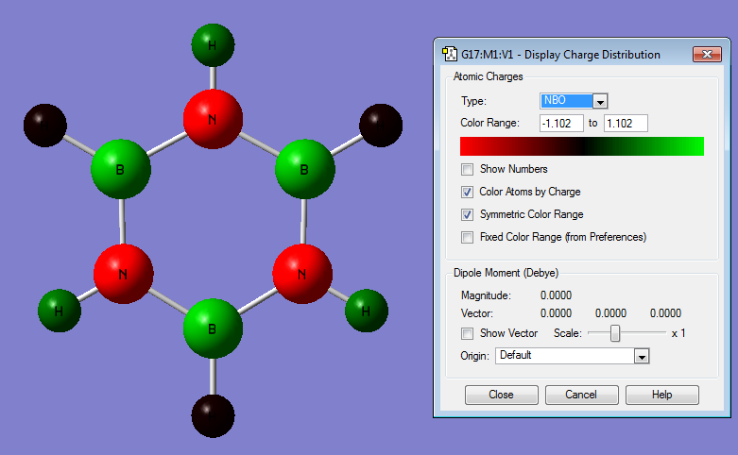Viewport: 738px width, 455px height.
Task: Click the red-to-green charge color gradient bar
Action: [581, 146]
